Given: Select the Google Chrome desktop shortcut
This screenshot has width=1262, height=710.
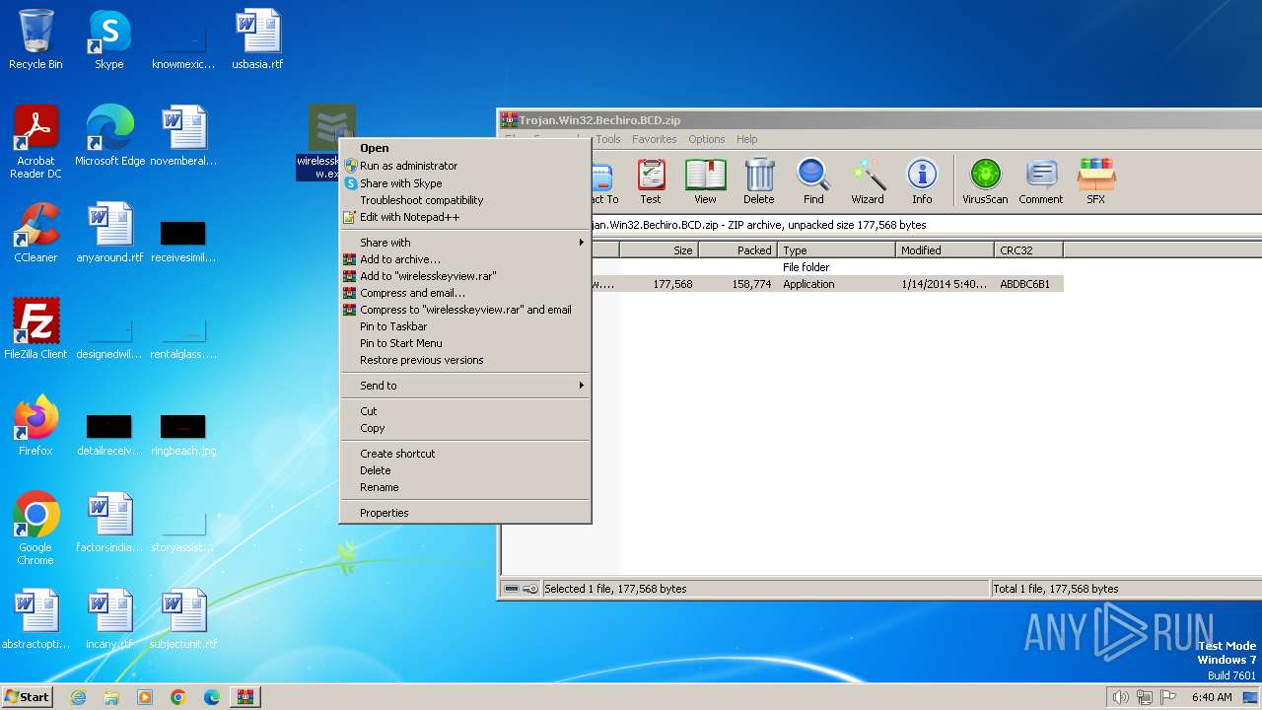Looking at the screenshot, I should click(x=35, y=529).
